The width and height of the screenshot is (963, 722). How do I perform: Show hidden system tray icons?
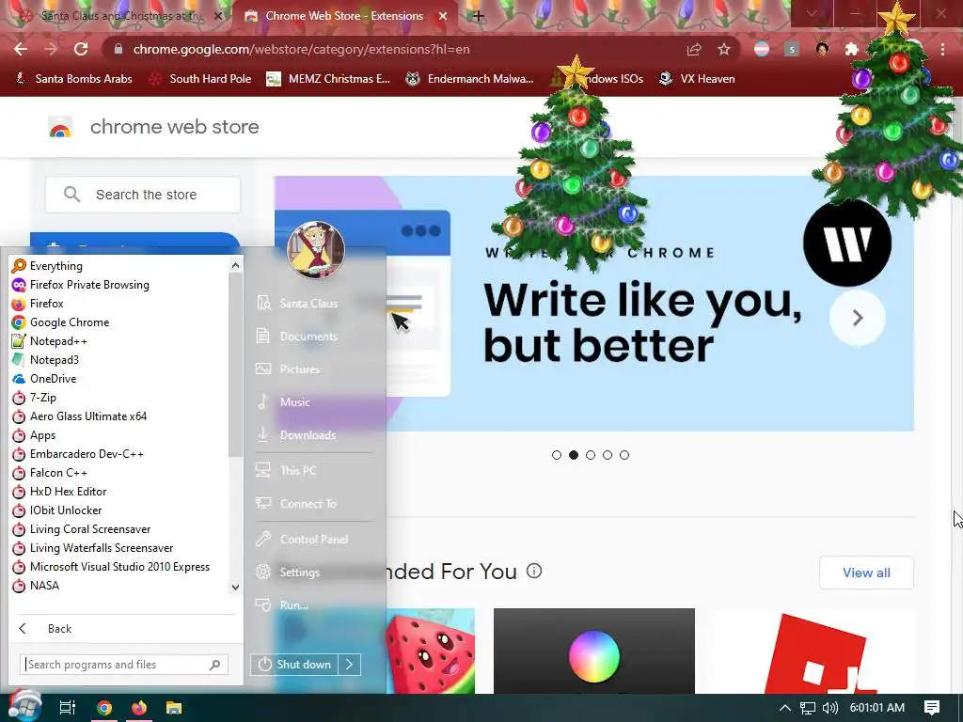785,708
